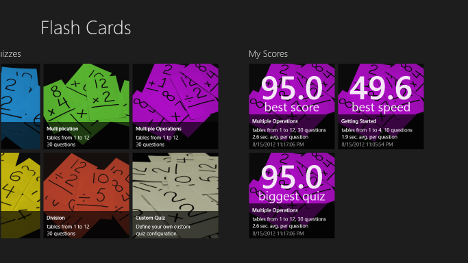
Task: Select the partially visible yellow quiz tile
Action: (20, 195)
